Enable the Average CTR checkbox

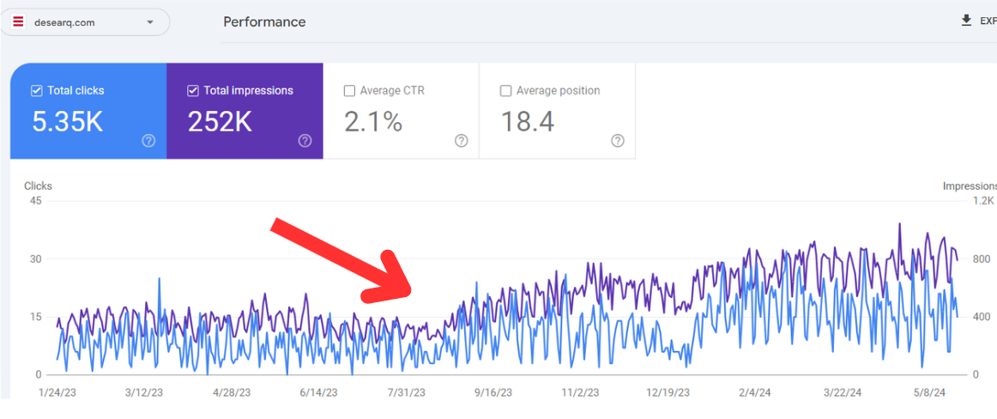click(x=349, y=90)
